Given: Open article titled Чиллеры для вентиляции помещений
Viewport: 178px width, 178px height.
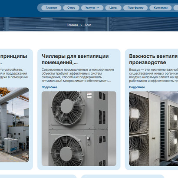Looking at the screenshot, I should coord(75,59).
